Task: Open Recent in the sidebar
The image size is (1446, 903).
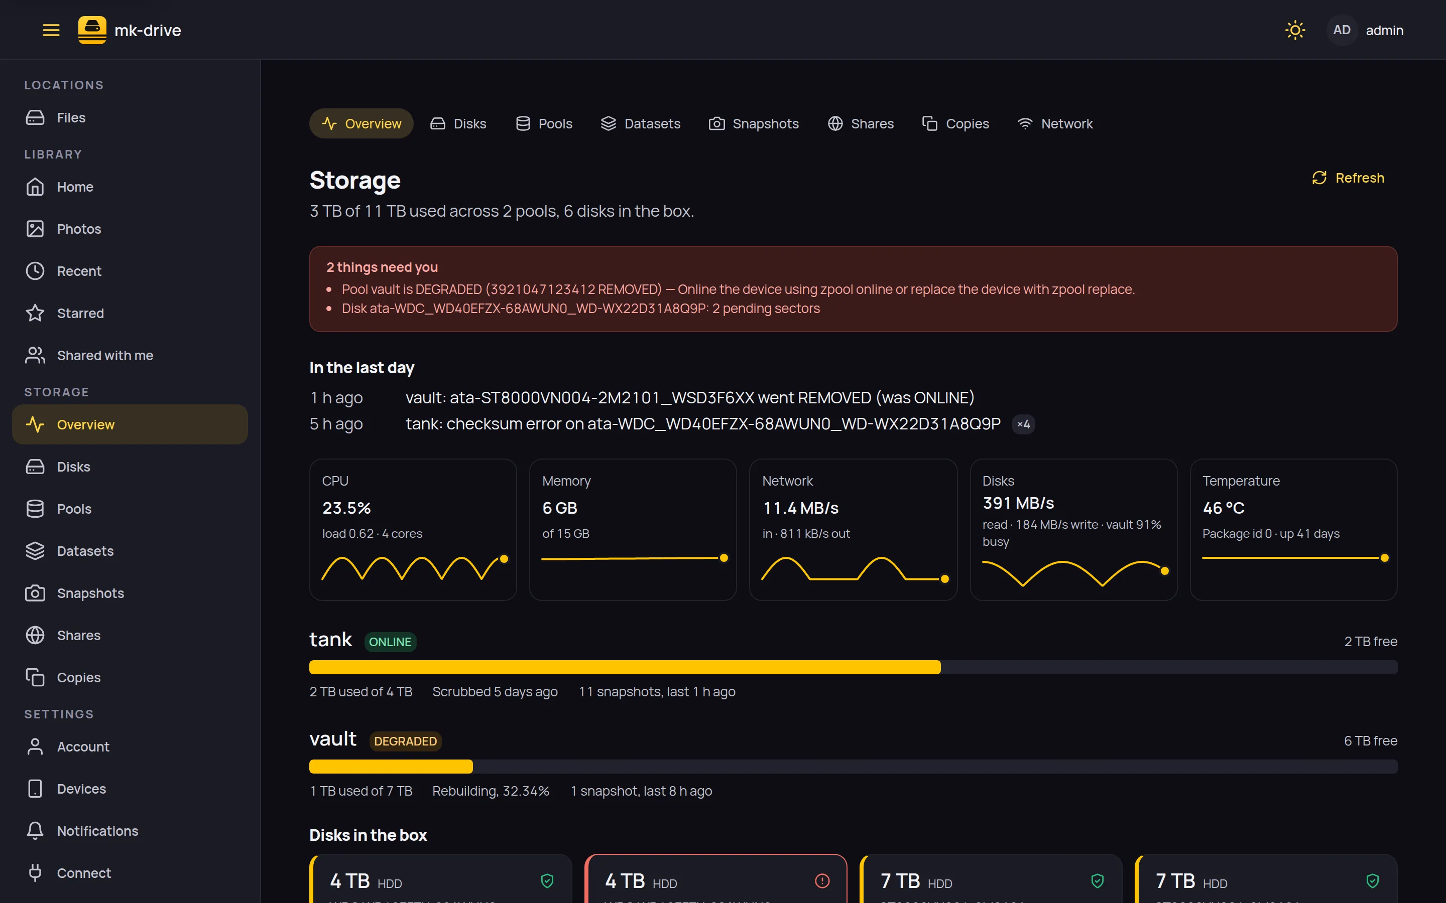Action: [130, 271]
